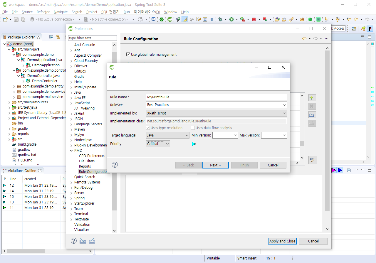This screenshot has width=376, height=263.
Task: Click the back navigation arrow in main toolbar
Action: 356,19
